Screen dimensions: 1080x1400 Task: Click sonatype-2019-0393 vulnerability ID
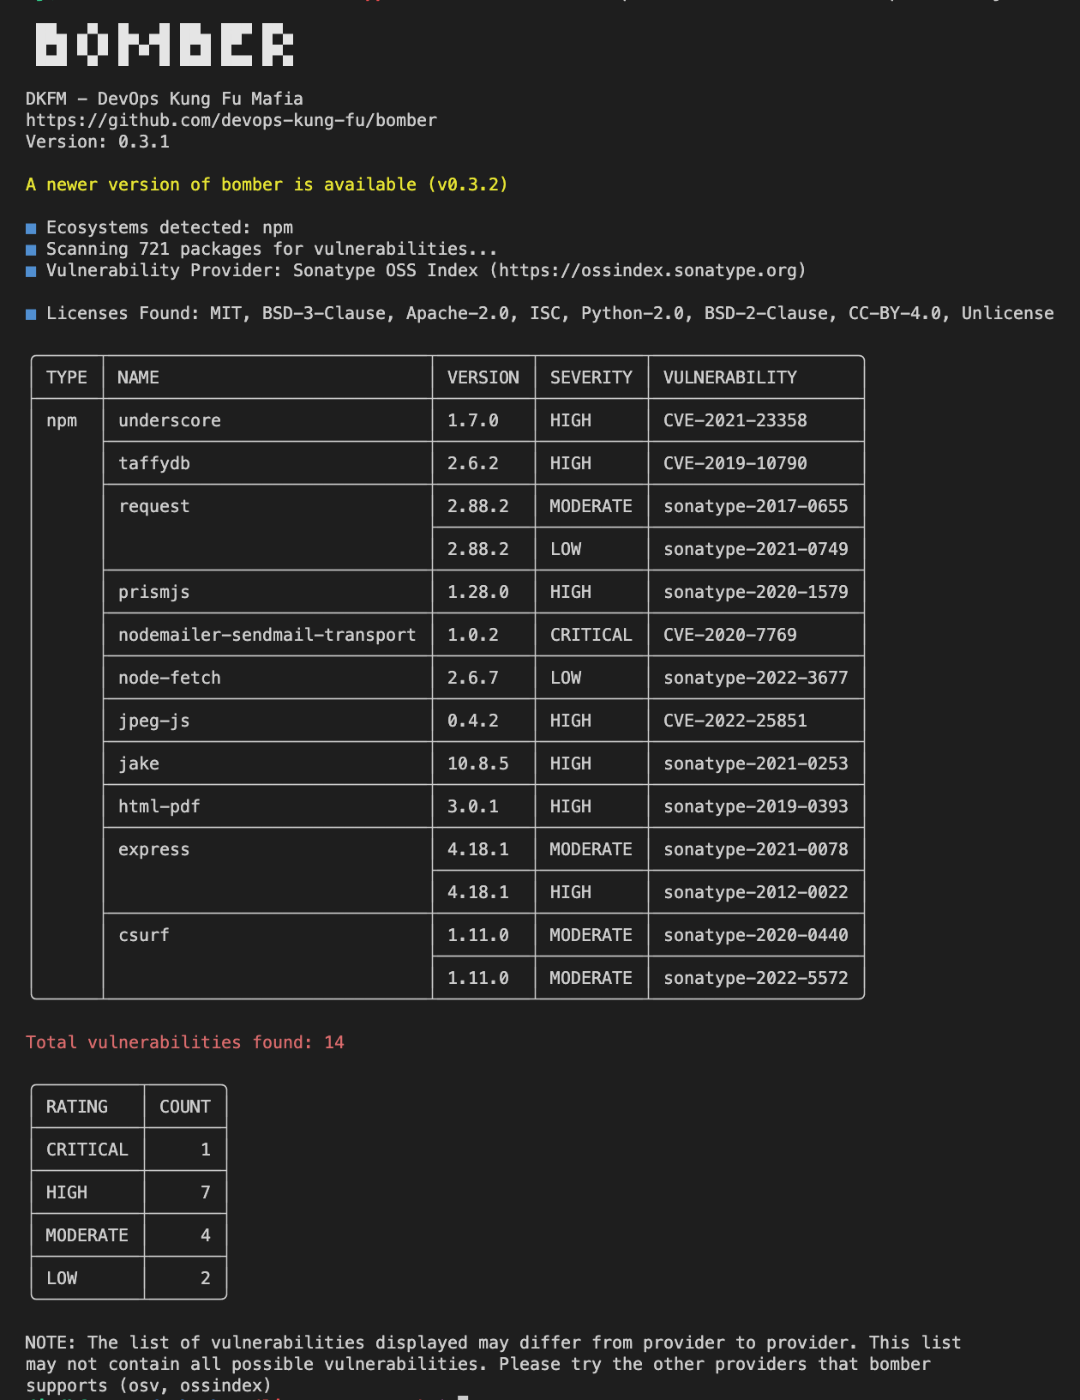tap(756, 806)
